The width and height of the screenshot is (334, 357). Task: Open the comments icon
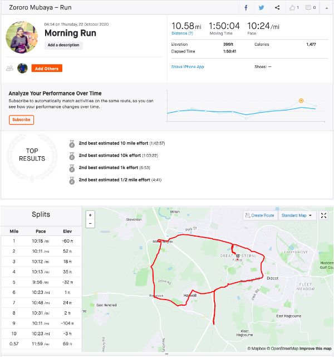click(x=311, y=8)
